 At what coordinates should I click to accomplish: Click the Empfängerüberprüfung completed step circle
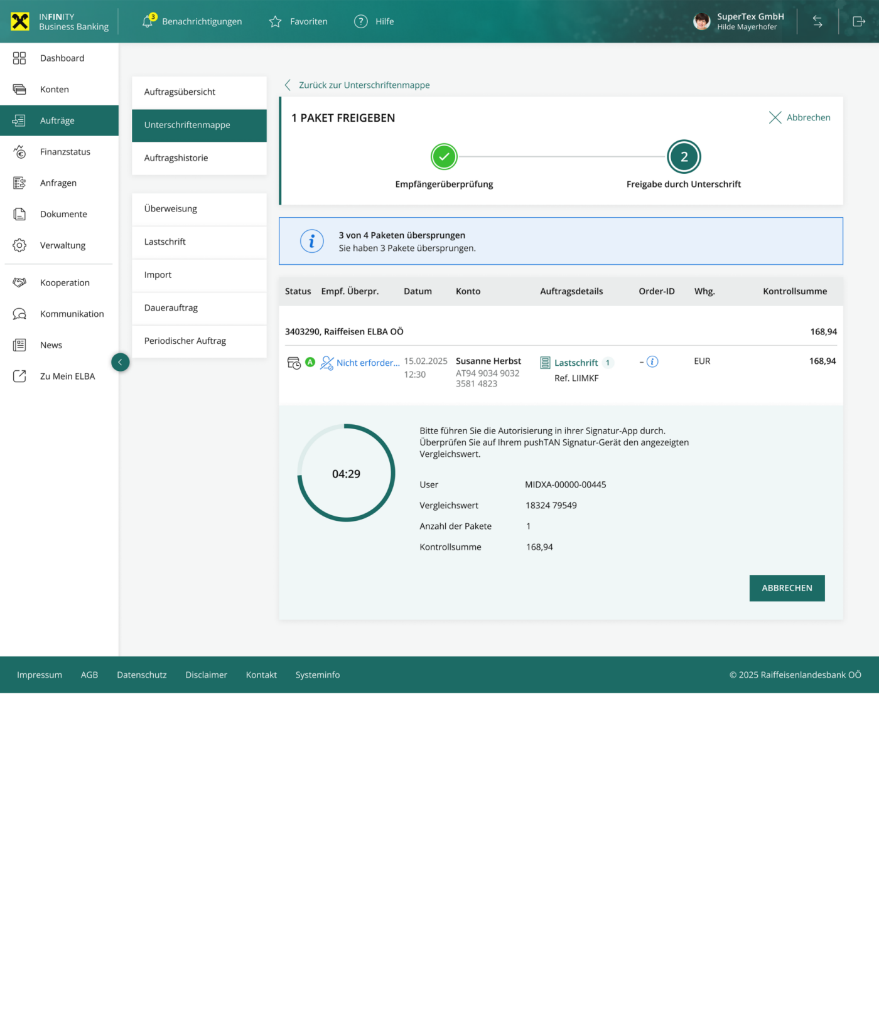tap(444, 157)
